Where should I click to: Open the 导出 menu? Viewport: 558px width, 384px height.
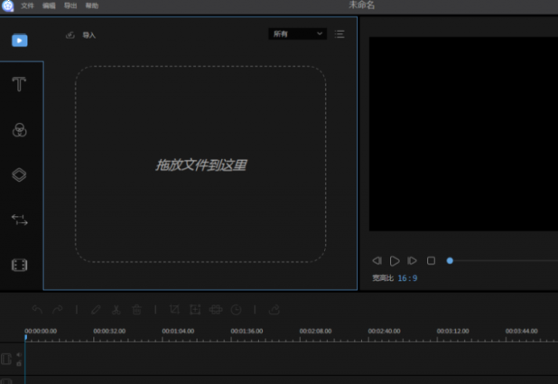click(70, 5)
